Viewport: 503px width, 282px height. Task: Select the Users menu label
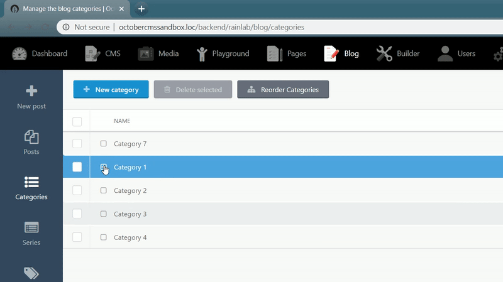pyautogui.click(x=467, y=53)
